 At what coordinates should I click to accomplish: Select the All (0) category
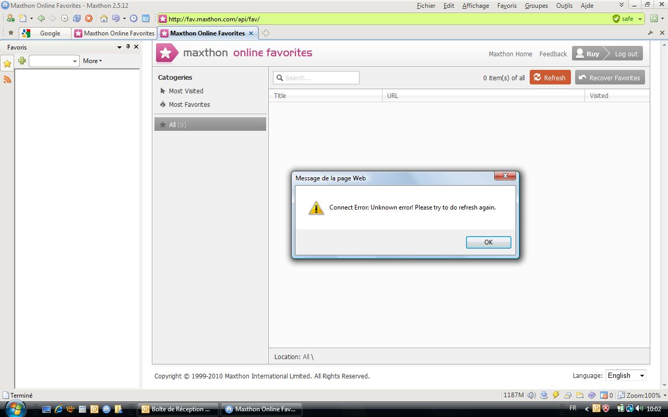coord(210,124)
